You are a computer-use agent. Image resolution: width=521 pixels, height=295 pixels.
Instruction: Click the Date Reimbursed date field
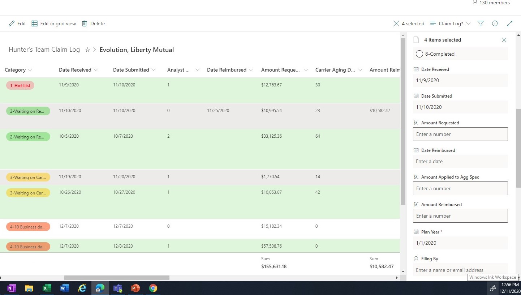460,161
